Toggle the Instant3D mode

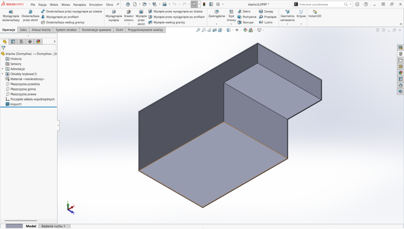tap(315, 14)
